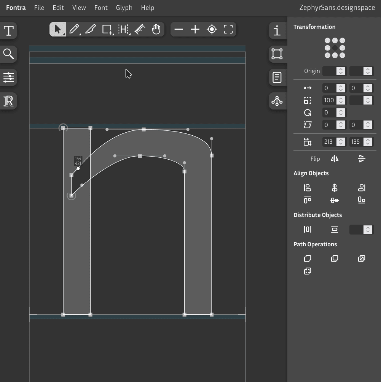This screenshot has width=381, height=382.
Task: Select the Knife tool
Action: point(91,29)
